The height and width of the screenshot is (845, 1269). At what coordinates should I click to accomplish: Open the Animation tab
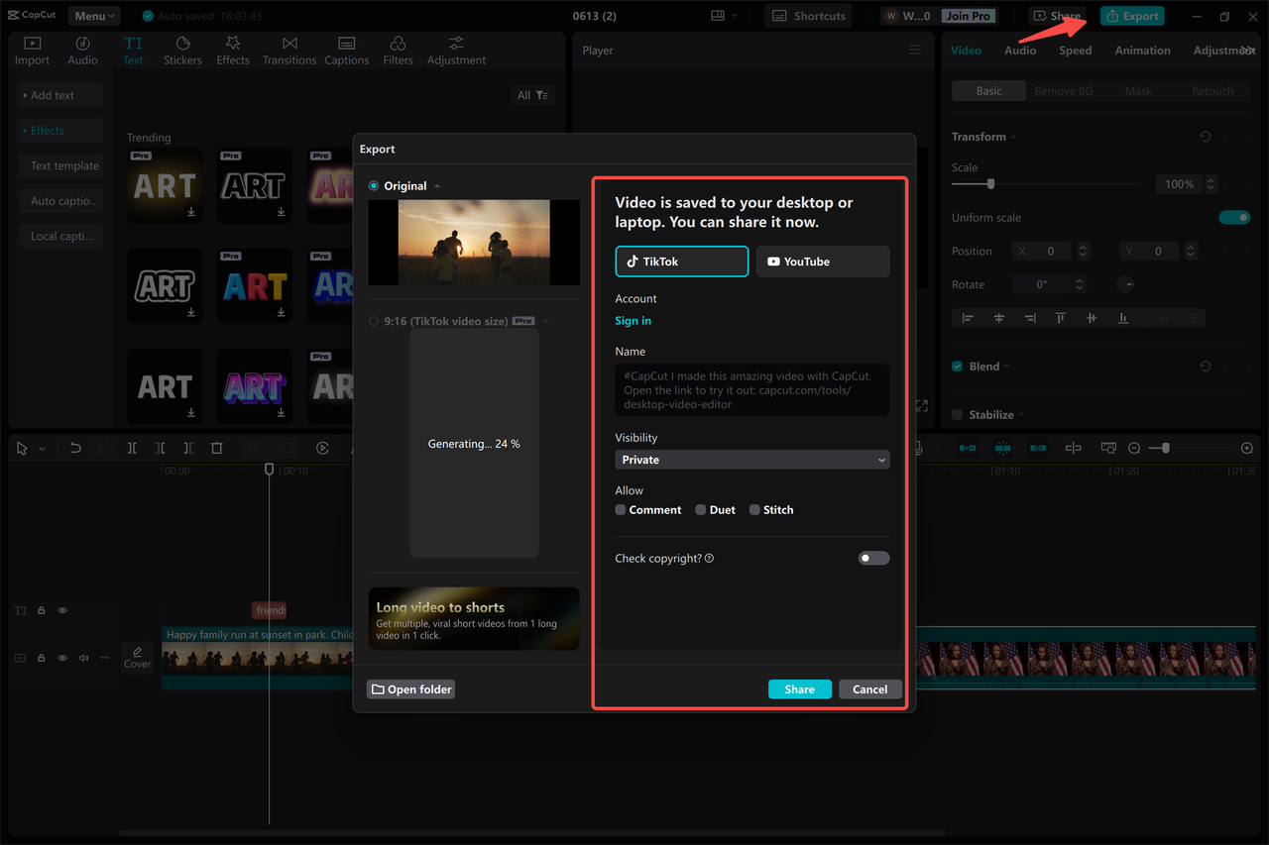(x=1142, y=50)
